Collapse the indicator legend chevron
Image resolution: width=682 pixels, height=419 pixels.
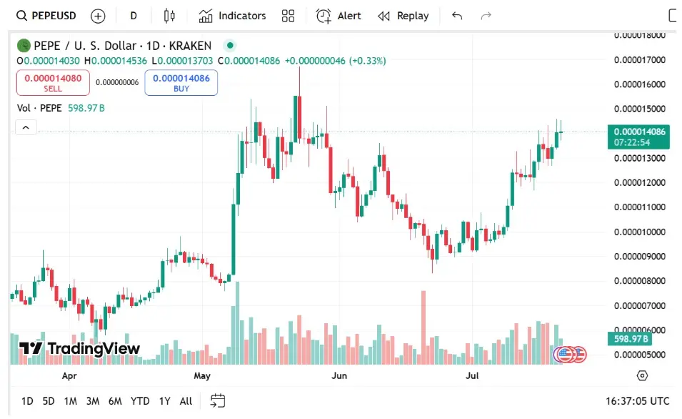[x=26, y=127]
